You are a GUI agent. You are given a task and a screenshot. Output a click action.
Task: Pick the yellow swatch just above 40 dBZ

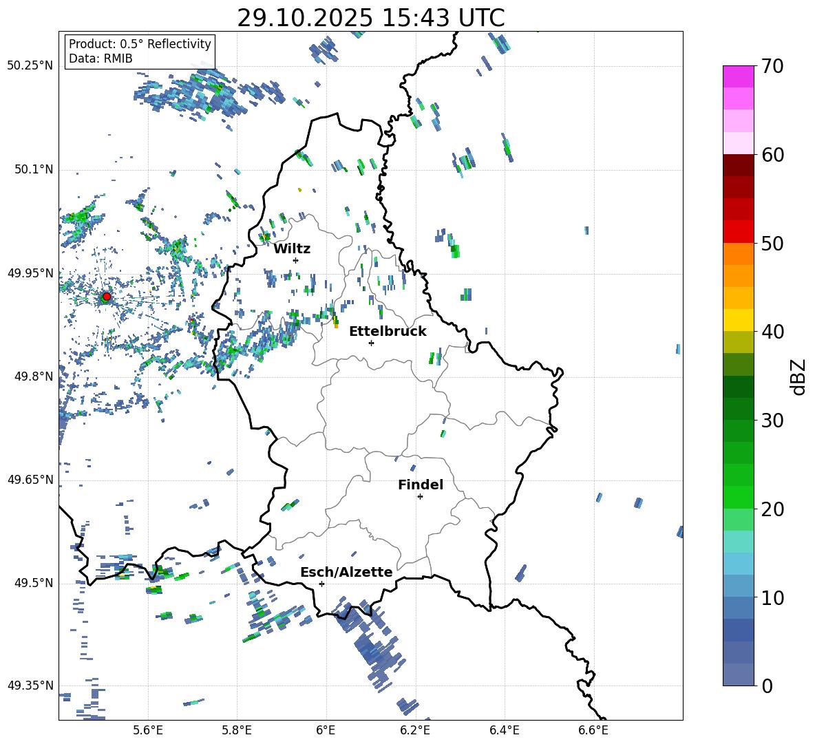739,320
